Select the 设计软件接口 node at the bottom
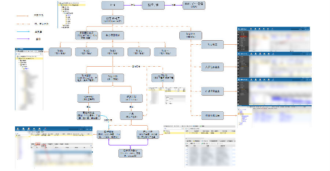 tap(131, 153)
